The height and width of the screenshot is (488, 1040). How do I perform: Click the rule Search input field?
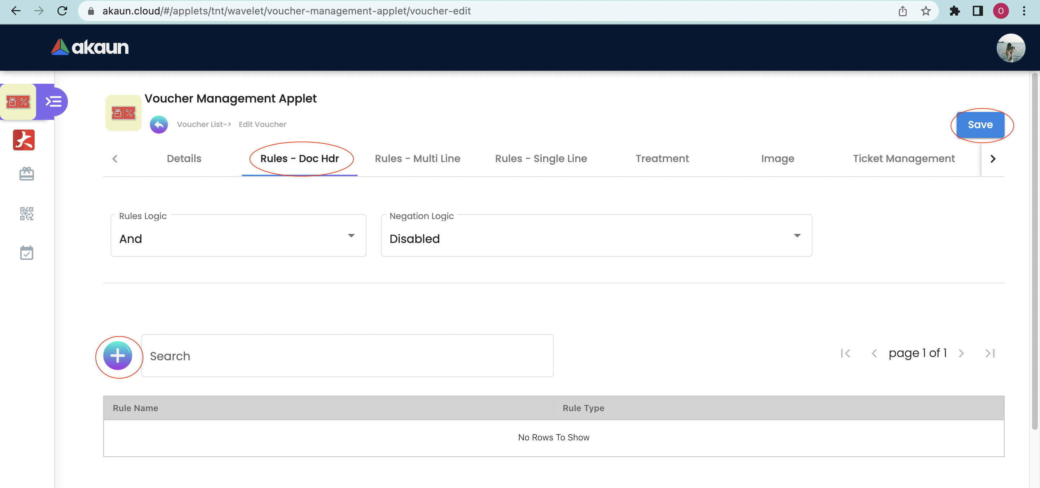tap(347, 356)
